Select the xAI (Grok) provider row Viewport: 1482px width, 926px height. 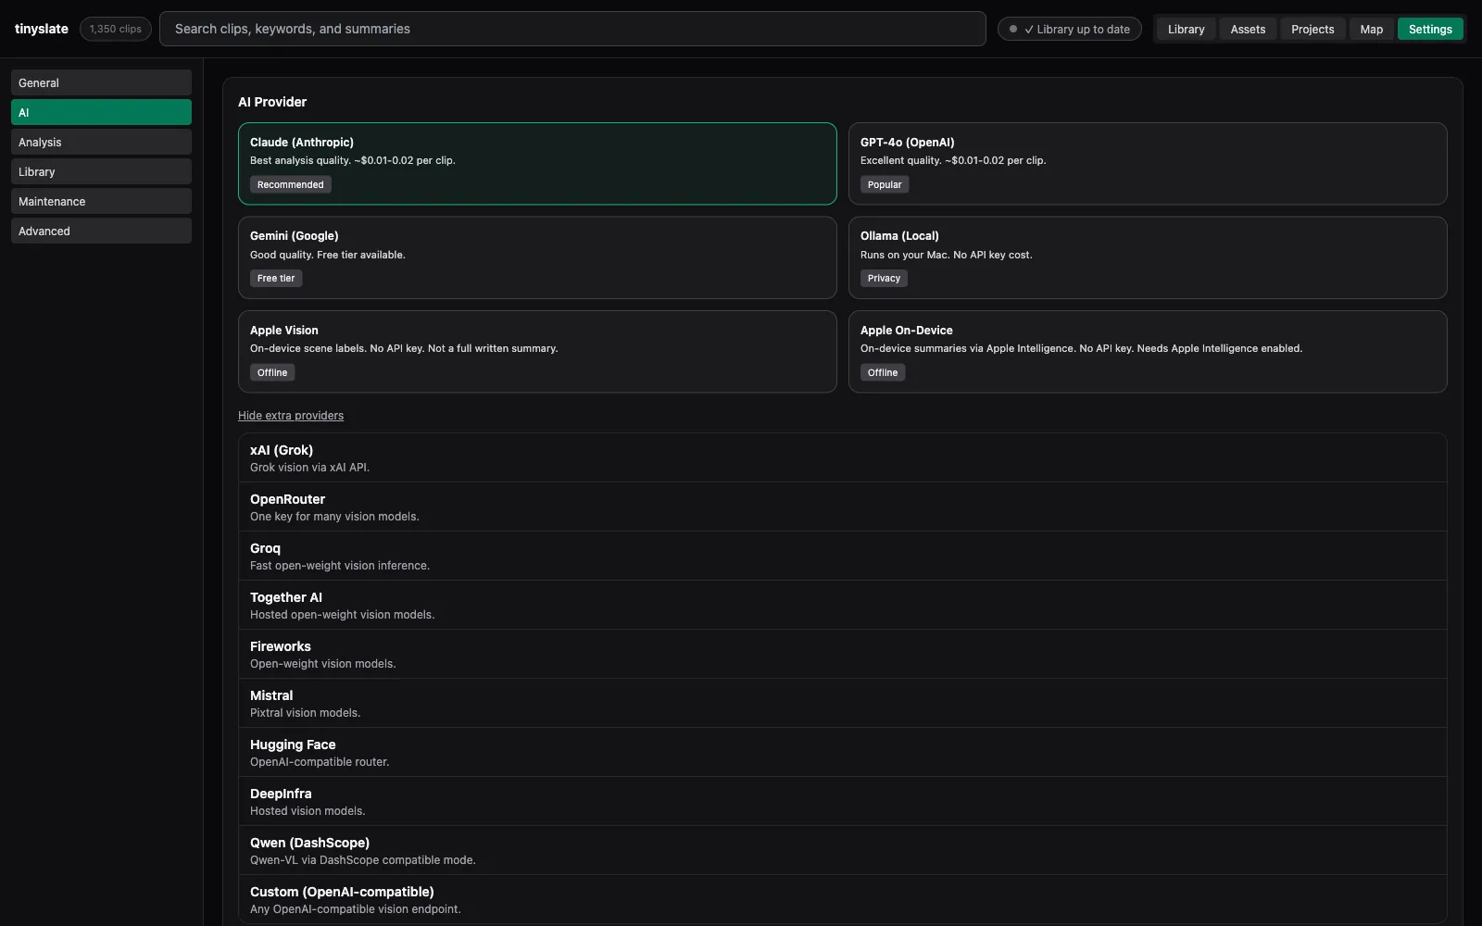tap(843, 457)
